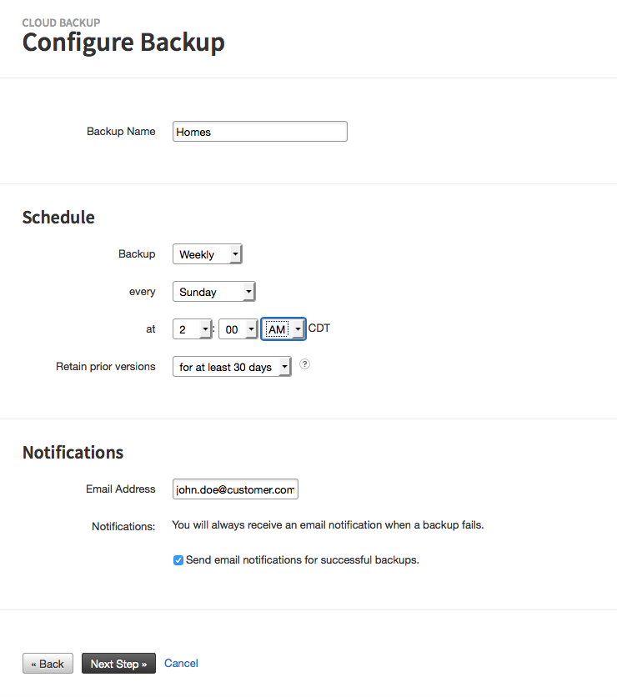Click the Cancel link
This screenshot has width=617, height=697.
pyautogui.click(x=181, y=663)
